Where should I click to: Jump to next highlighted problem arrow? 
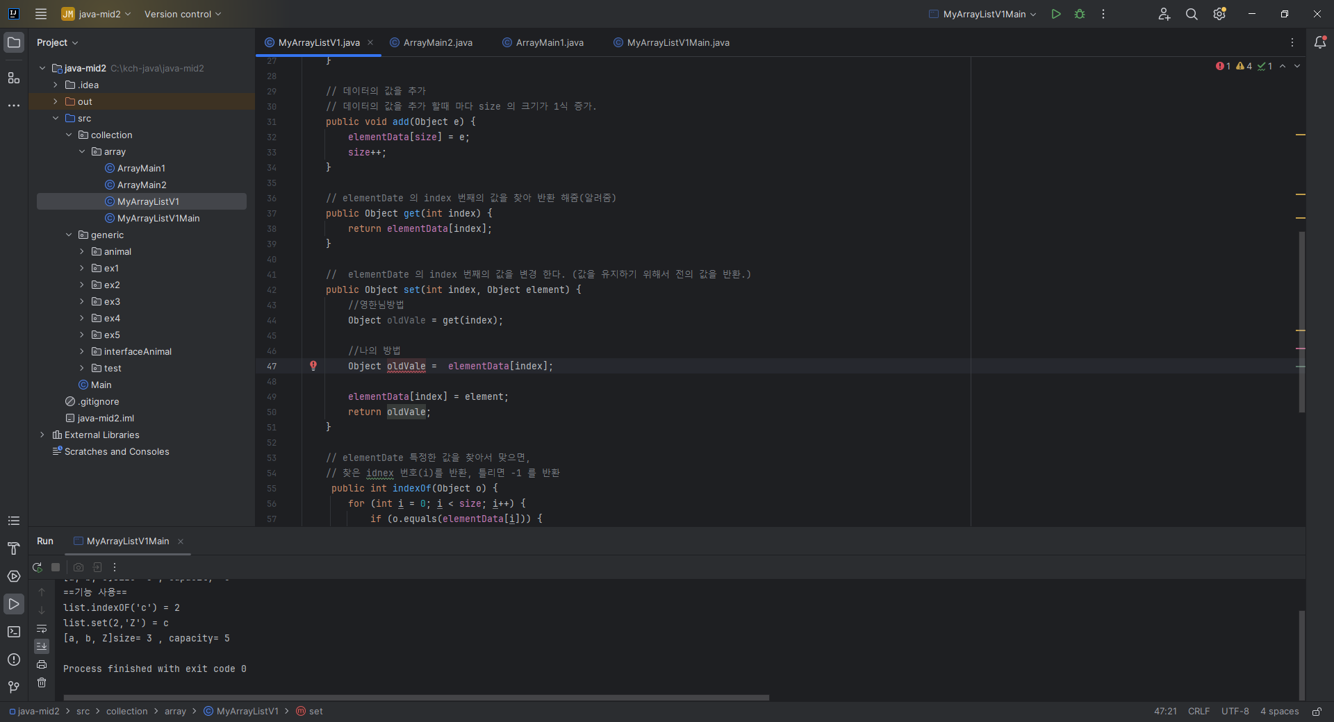(x=1297, y=66)
